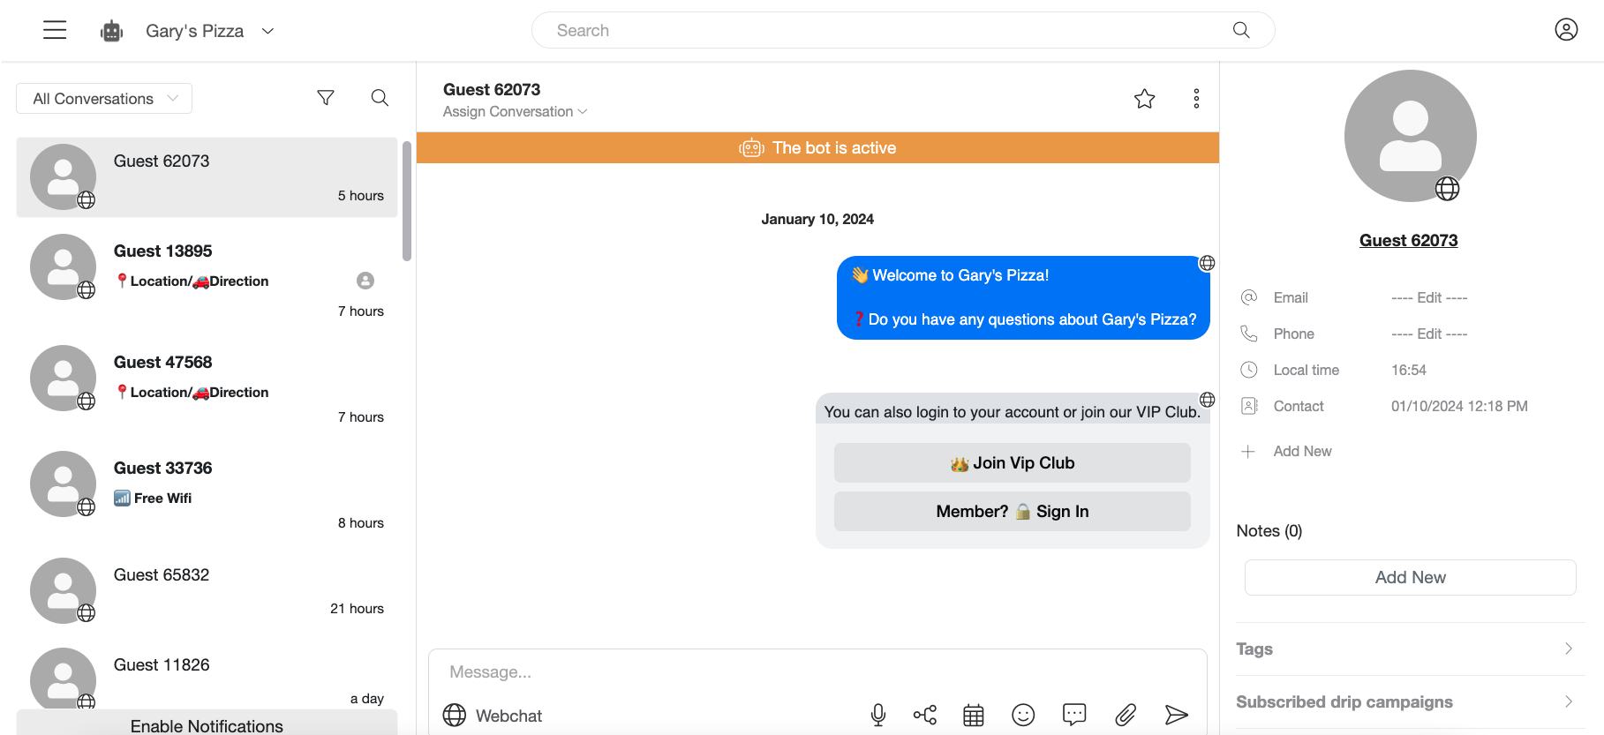Click the Local time clock icon
The image size is (1604, 735).
click(1249, 370)
